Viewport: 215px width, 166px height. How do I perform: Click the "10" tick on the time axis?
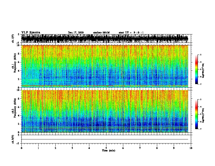tap(191, 148)
